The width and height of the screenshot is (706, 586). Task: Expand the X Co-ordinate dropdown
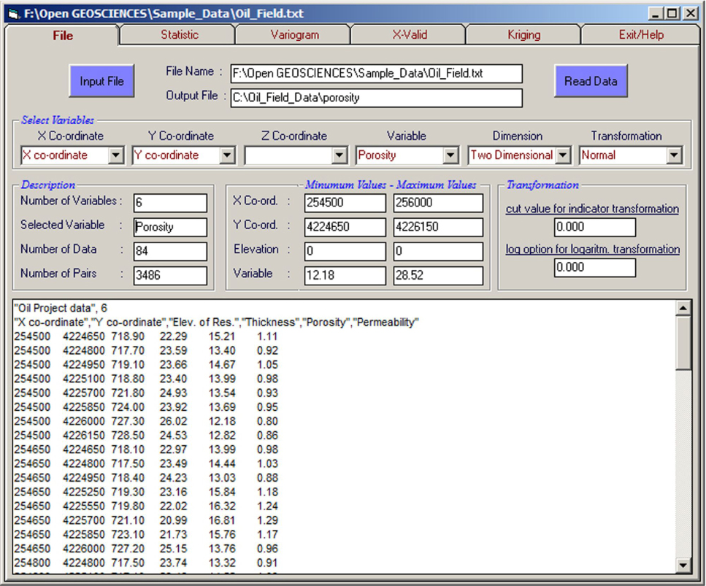[x=116, y=155]
